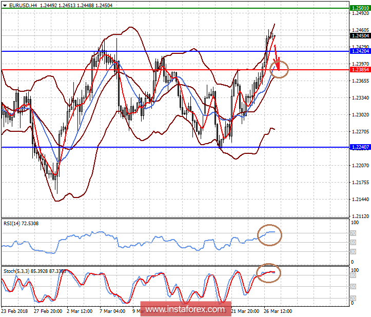Screen dimensions: 371x317
Task: Click the 23 Feb 2018 date marker
Action: [15, 311]
